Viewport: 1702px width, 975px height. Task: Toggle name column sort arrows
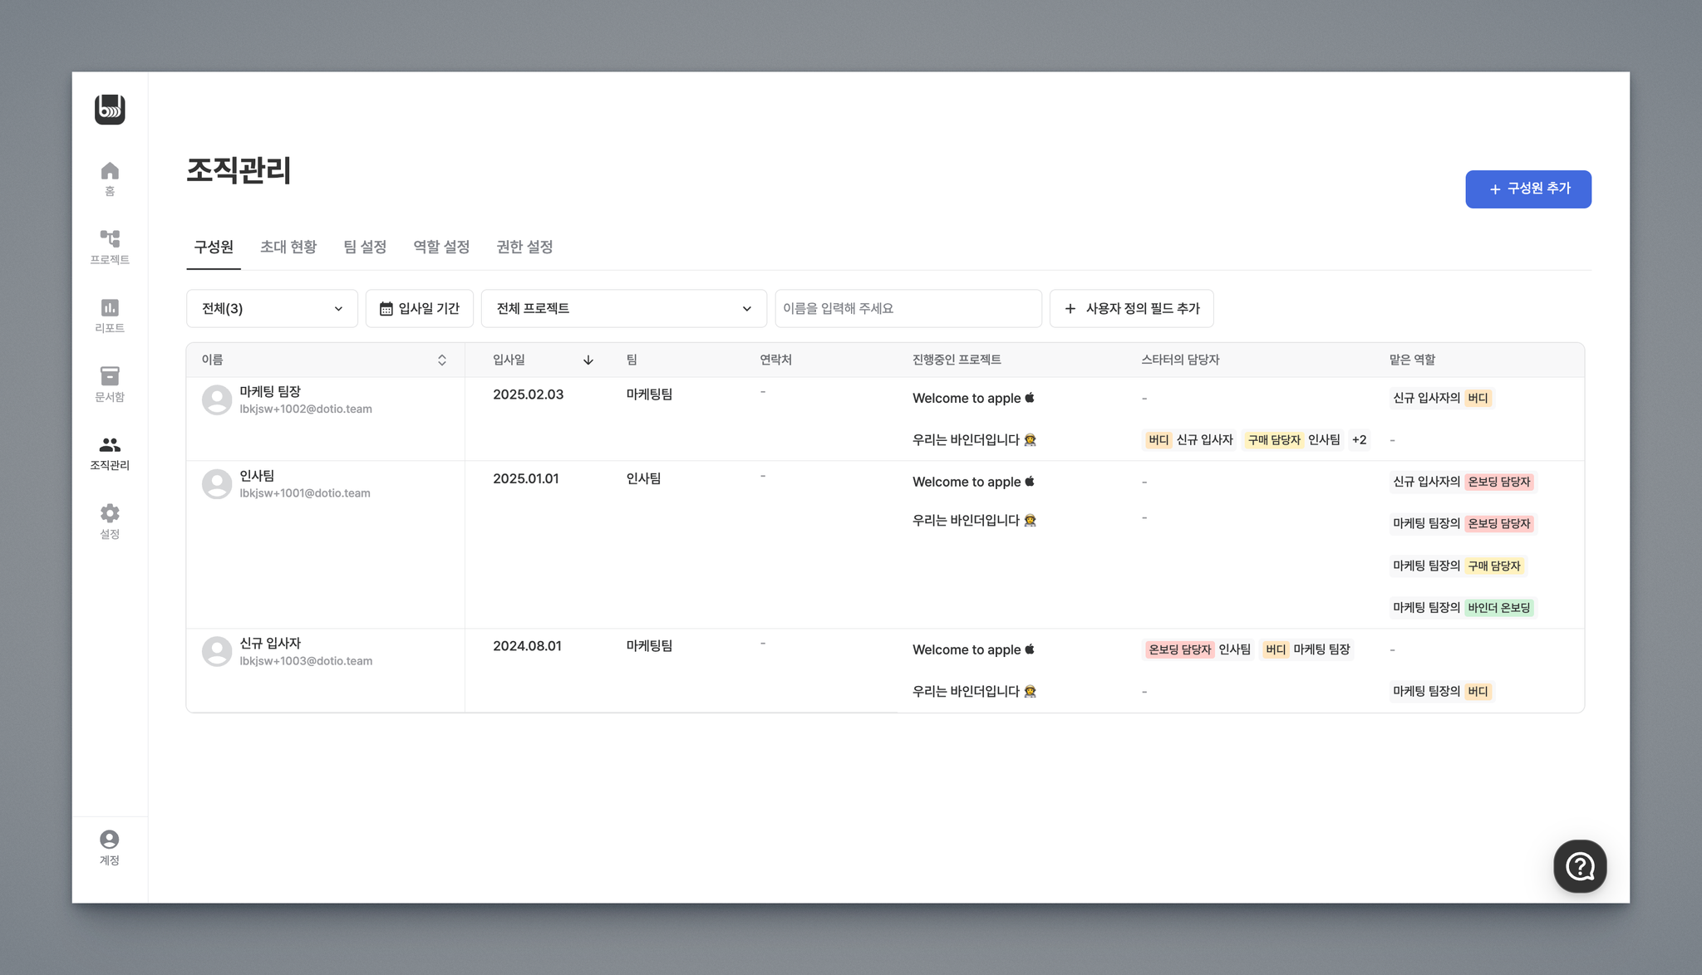442,360
